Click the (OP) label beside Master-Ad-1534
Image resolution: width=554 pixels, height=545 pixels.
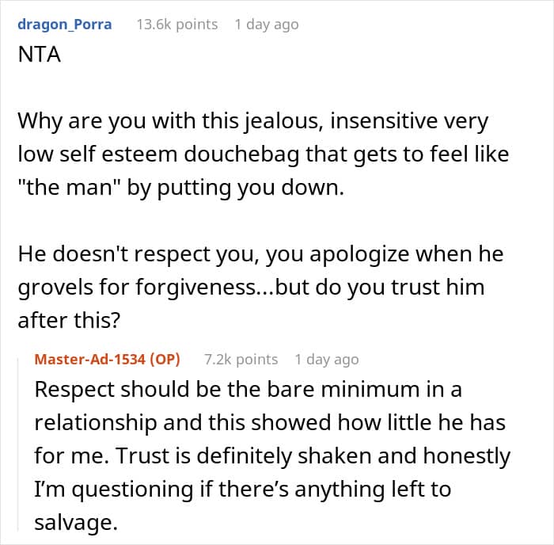tap(165, 360)
